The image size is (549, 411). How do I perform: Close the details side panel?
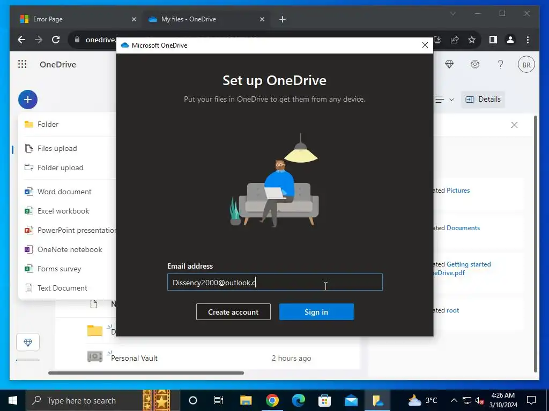coord(514,125)
